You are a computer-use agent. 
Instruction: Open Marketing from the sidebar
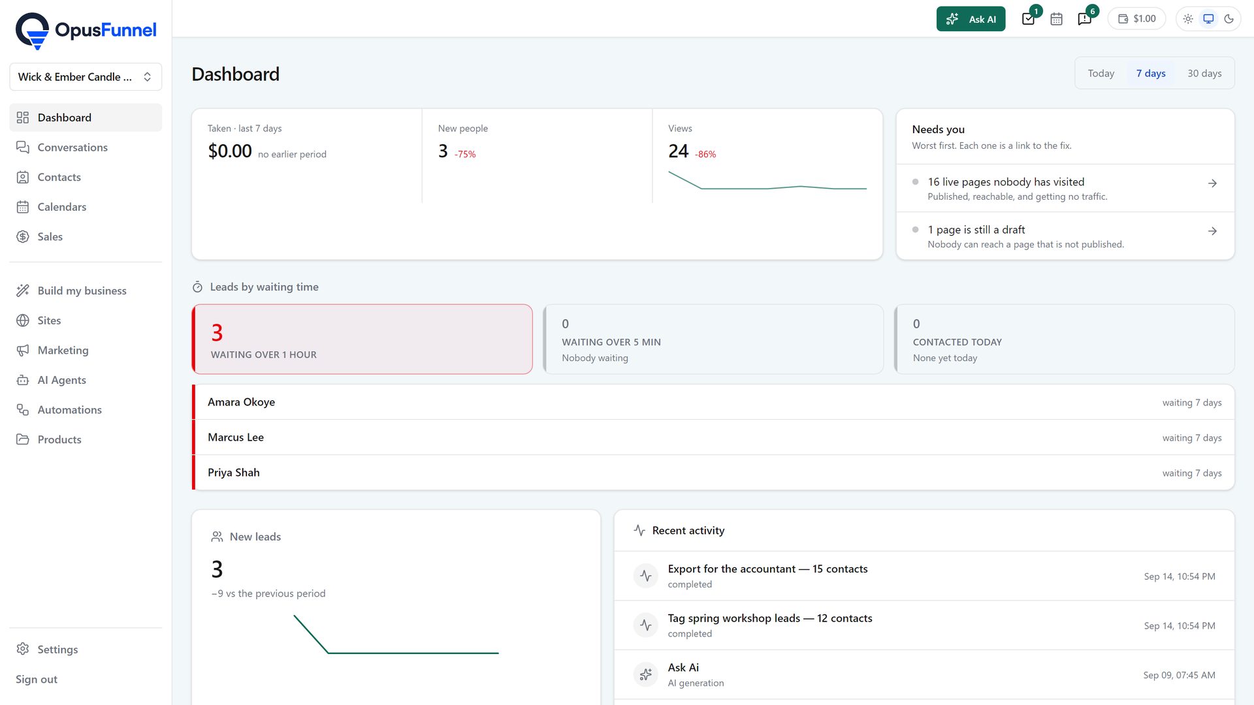(x=86, y=351)
